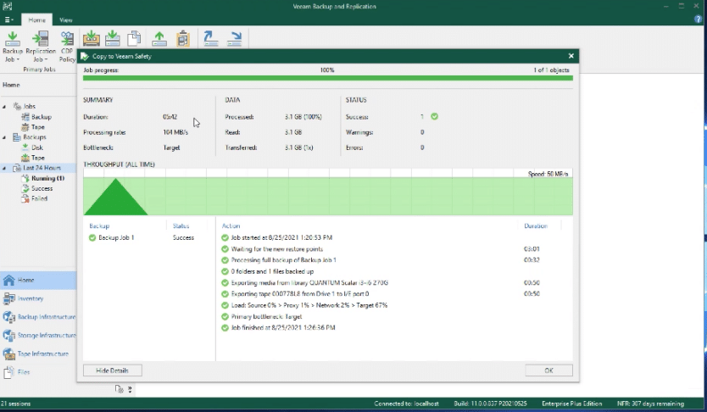Click the '21 sessions' status bar text
The width and height of the screenshot is (707, 412).
(x=16, y=404)
